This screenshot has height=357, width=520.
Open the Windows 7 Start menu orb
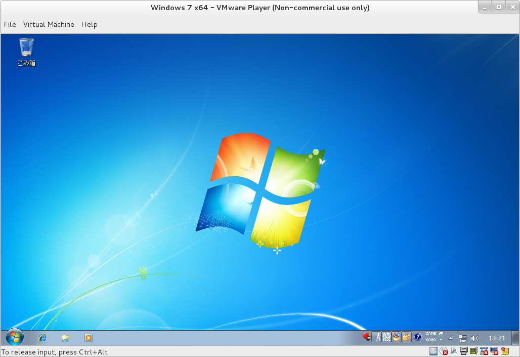click(x=15, y=337)
